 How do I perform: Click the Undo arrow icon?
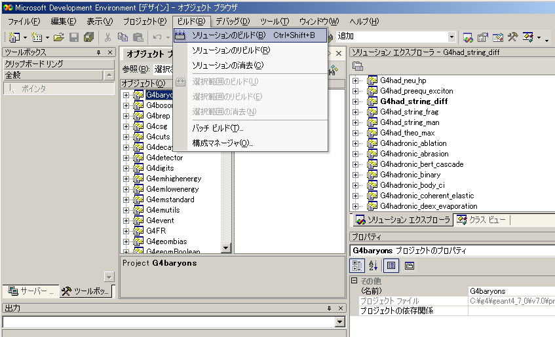157,37
